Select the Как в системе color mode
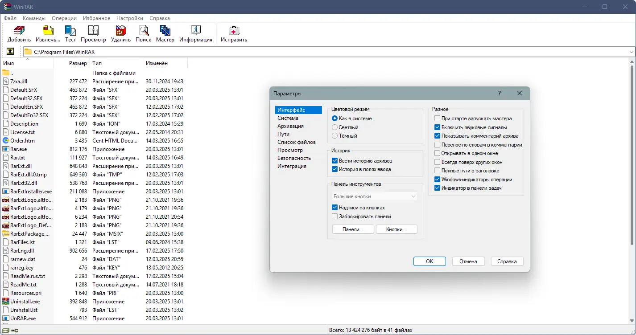This screenshot has height=335, width=636. tap(335, 118)
